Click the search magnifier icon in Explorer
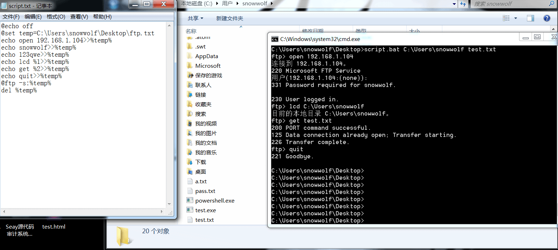Screen dimensions: 558x250 [551, 4]
